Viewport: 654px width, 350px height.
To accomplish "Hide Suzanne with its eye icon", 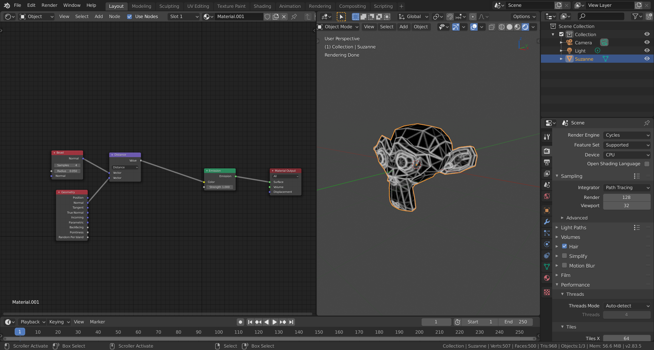I will [647, 59].
